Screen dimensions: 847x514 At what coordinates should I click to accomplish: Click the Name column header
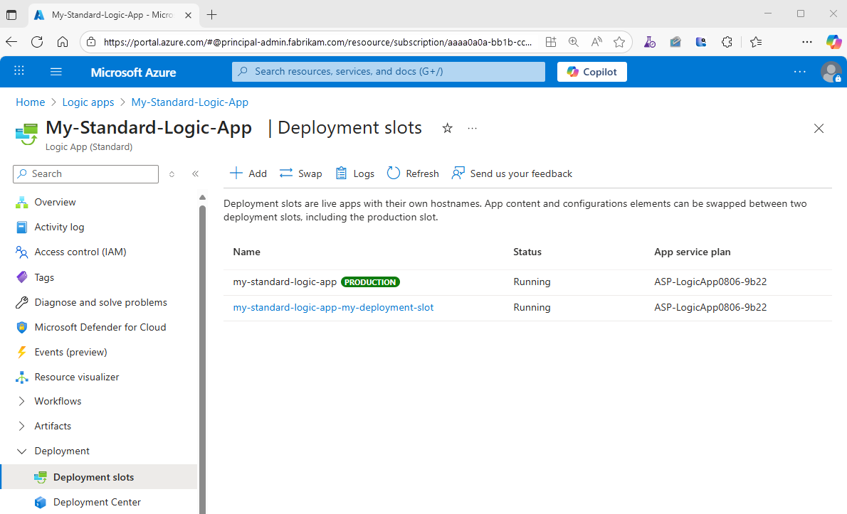click(247, 252)
